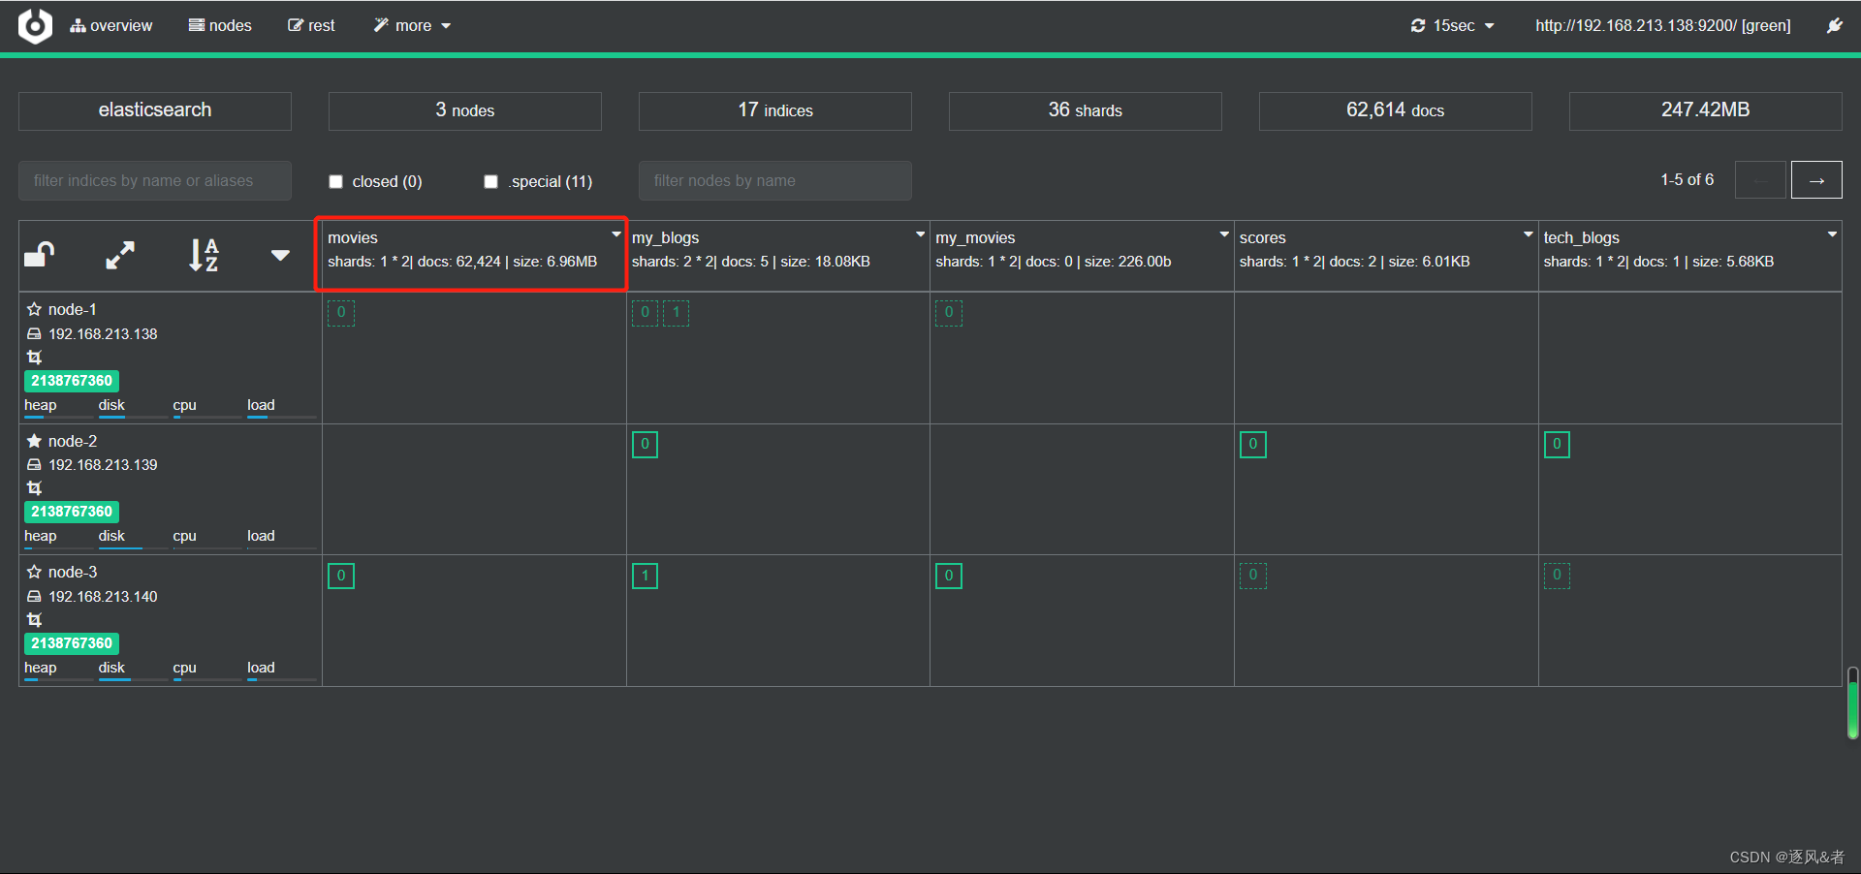Viewport: 1861px width, 874px height.
Task: Click node-1 disk drive icon
Action: click(34, 333)
